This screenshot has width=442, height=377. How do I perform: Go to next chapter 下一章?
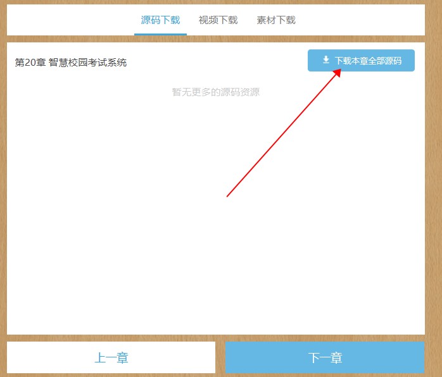point(325,357)
